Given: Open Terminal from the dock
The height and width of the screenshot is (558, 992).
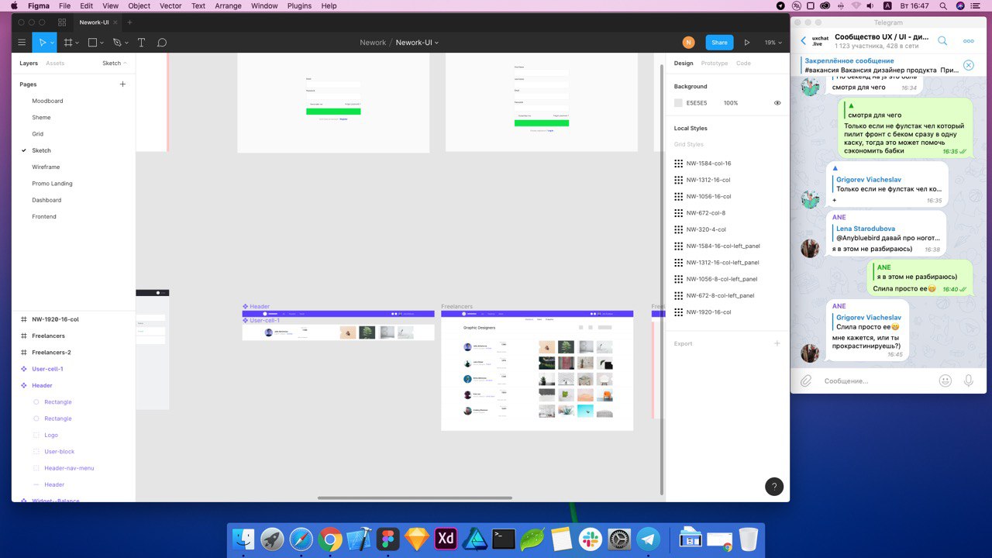Looking at the screenshot, I should pyautogui.click(x=504, y=539).
